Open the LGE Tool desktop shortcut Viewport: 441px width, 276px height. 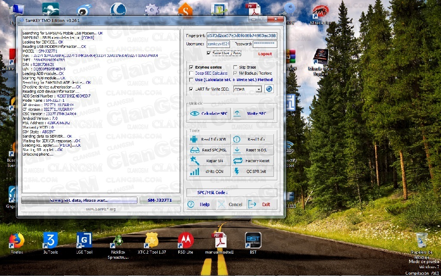tap(84, 243)
